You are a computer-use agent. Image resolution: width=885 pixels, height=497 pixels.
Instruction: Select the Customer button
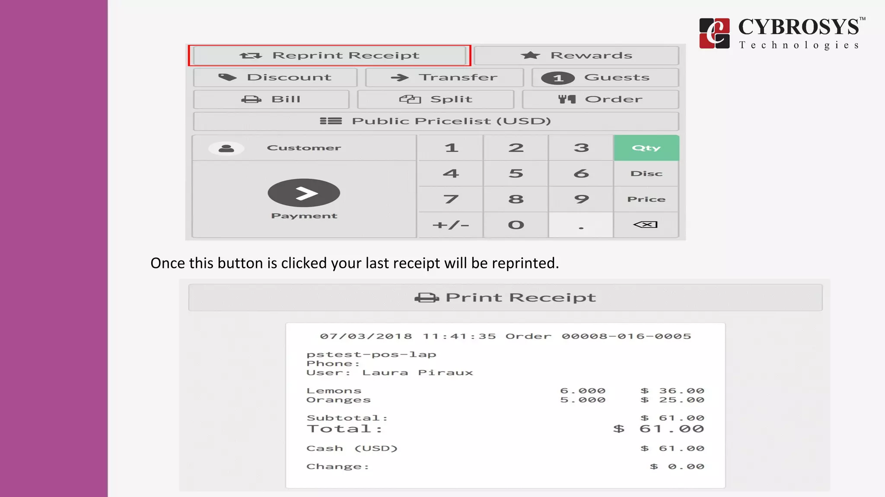[304, 148]
